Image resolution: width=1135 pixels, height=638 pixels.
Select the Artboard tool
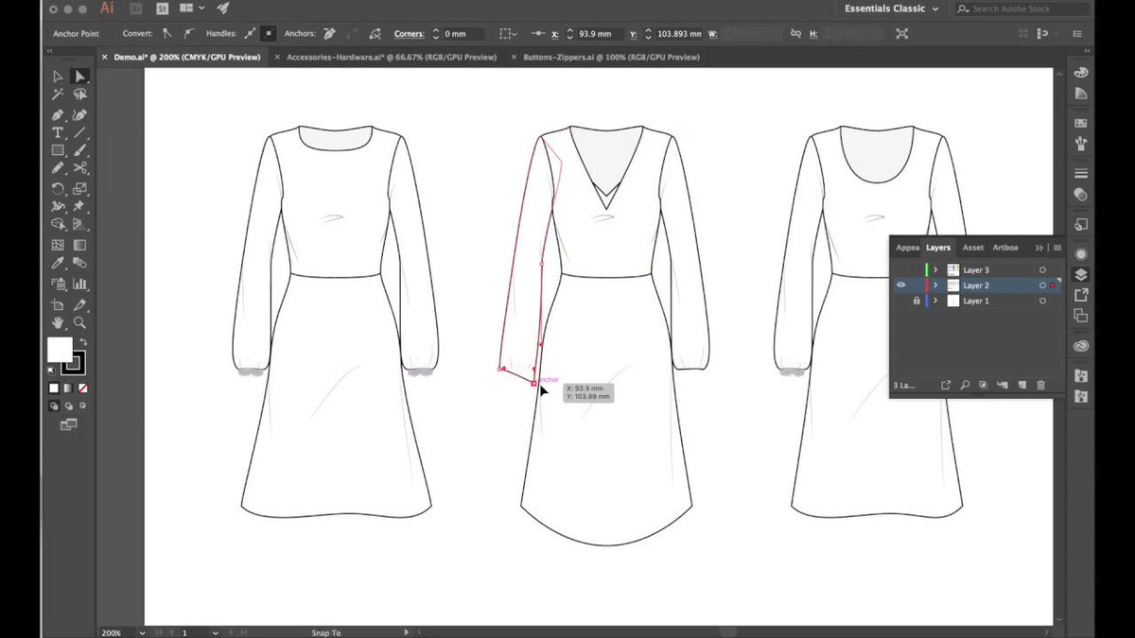click(x=58, y=304)
